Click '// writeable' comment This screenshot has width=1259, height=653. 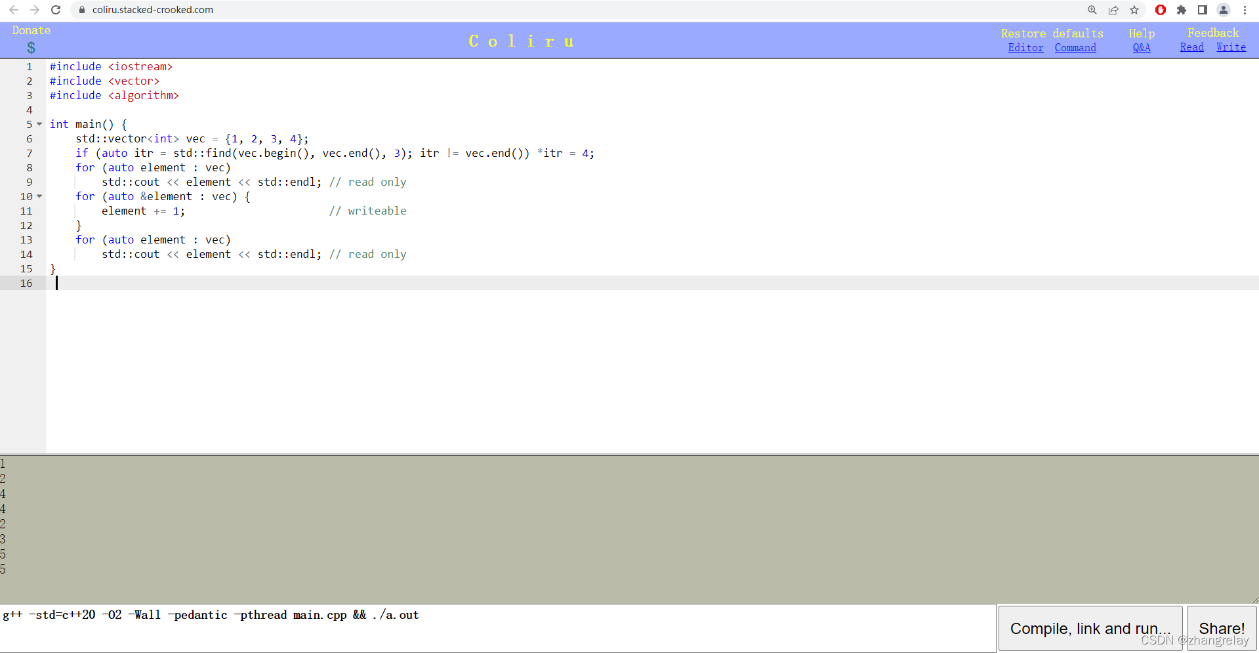pos(367,211)
